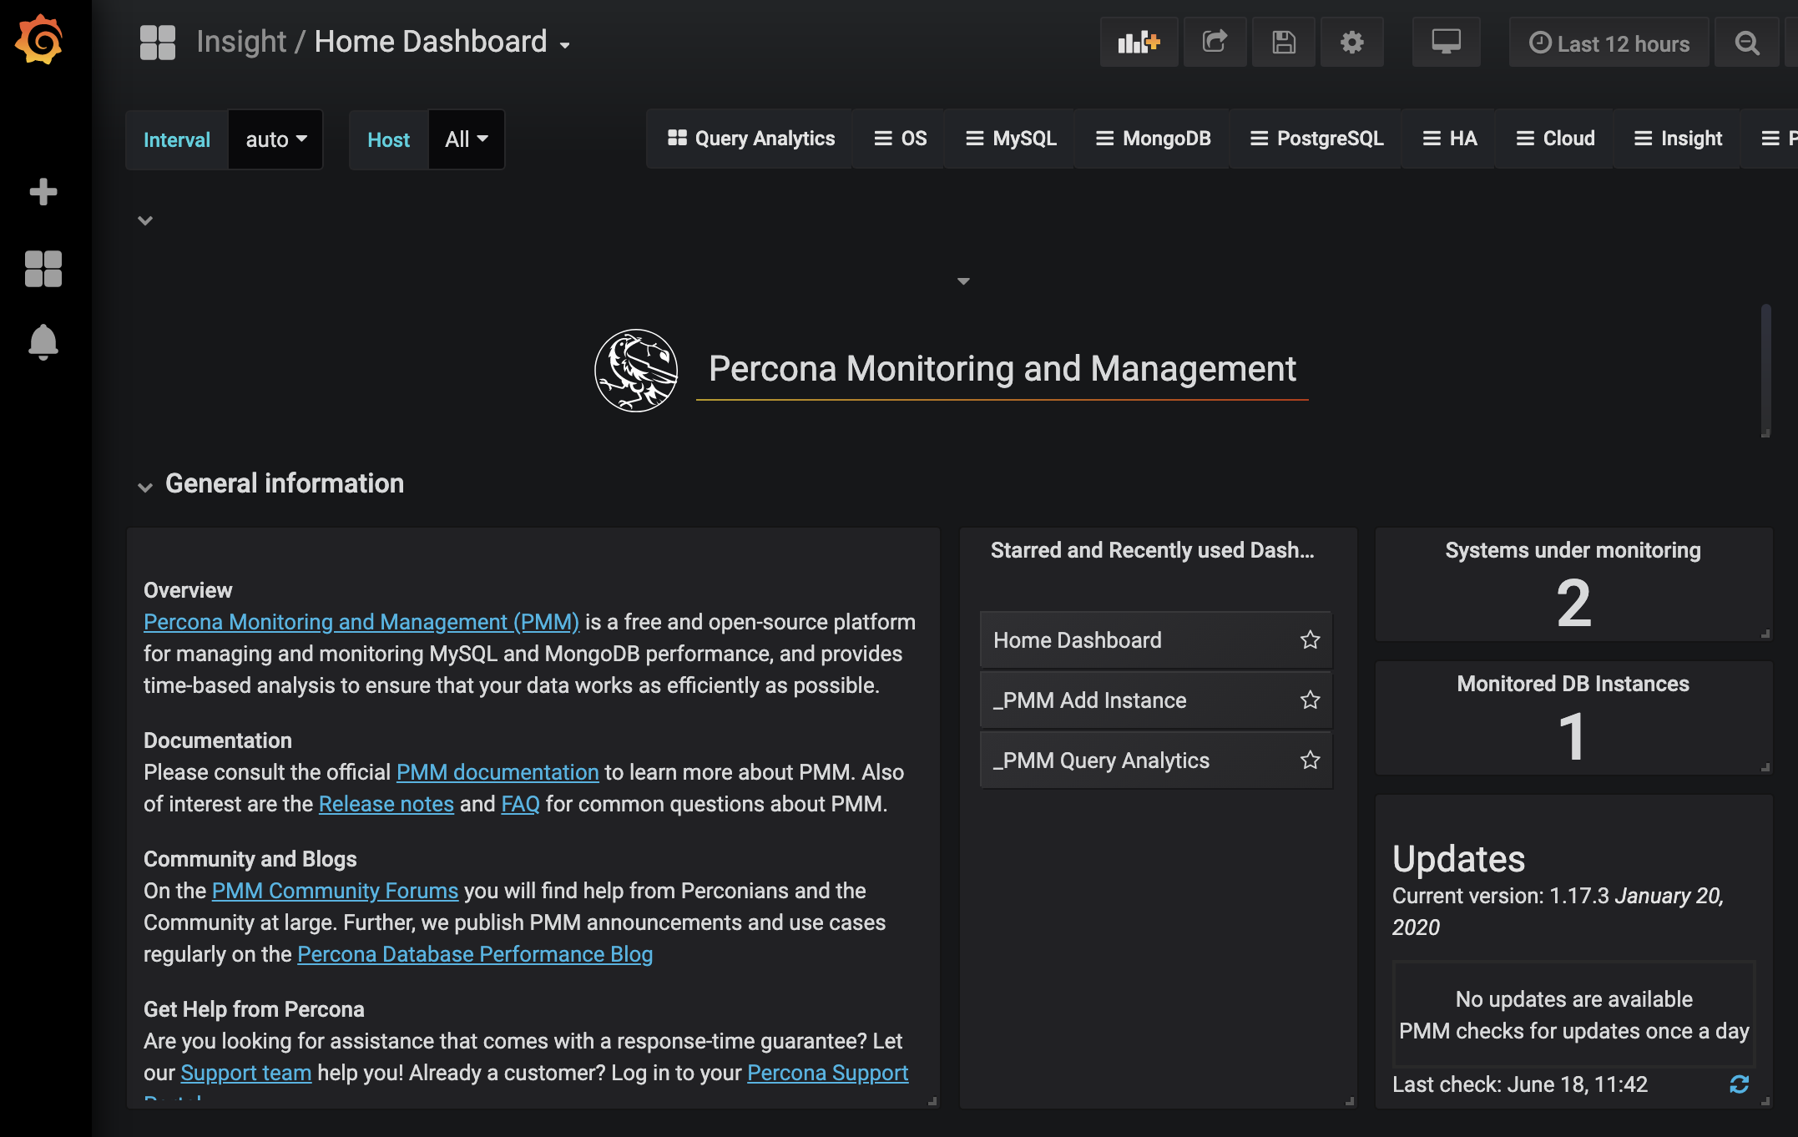Open the Host All dropdown
This screenshot has height=1137, width=1798.
(466, 139)
